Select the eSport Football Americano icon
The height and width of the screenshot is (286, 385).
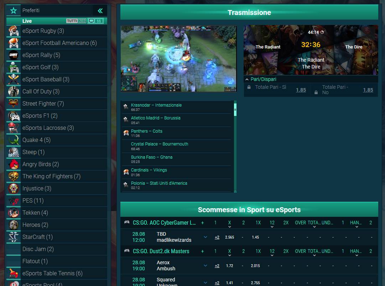tap(14, 43)
